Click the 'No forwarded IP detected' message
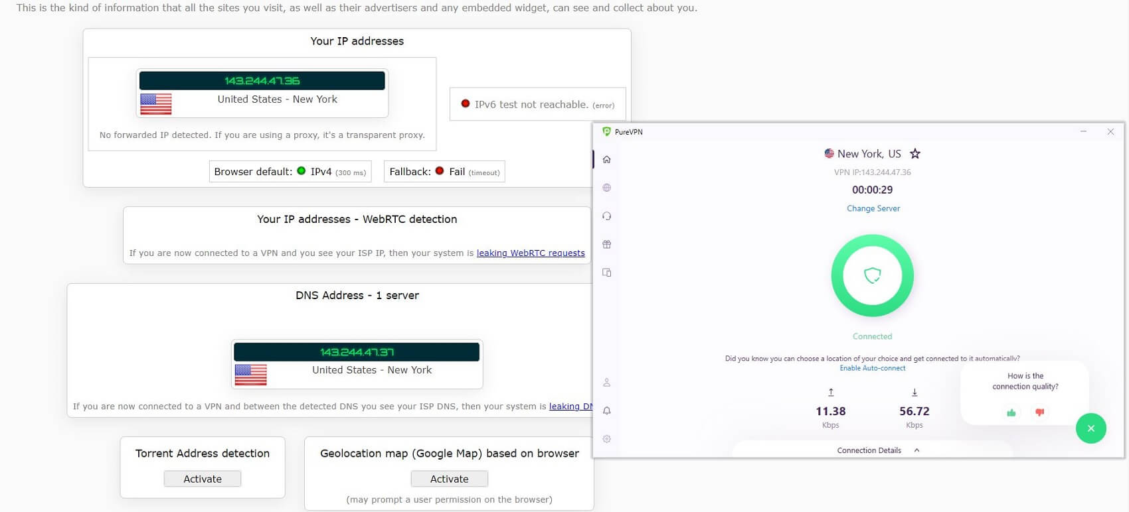This screenshot has height=512, width=1129. [x=262, y=135]
